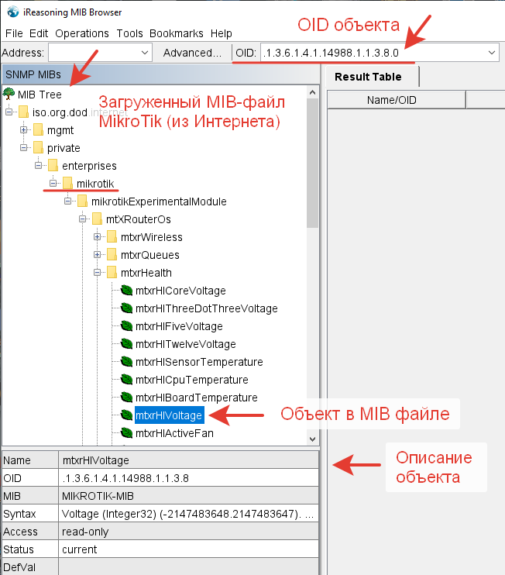Select the mtxrHlCpuTemperature tree item
505x575 pixels.
pyautogui.click(x=191, y=380)
